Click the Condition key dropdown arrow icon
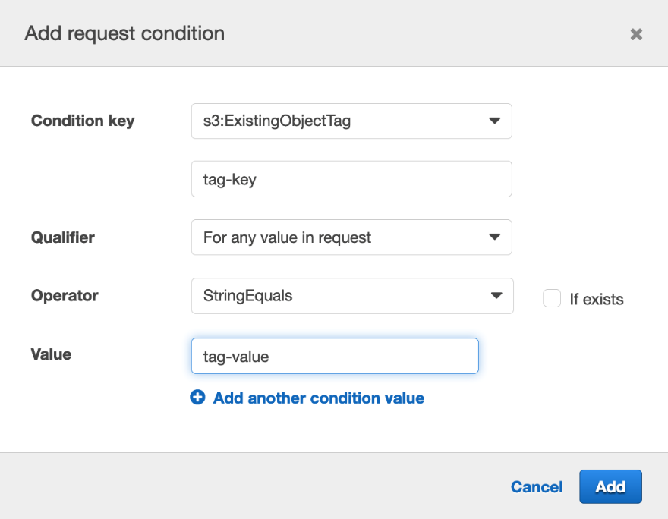668x519 pixels. [x=495, y=121]
